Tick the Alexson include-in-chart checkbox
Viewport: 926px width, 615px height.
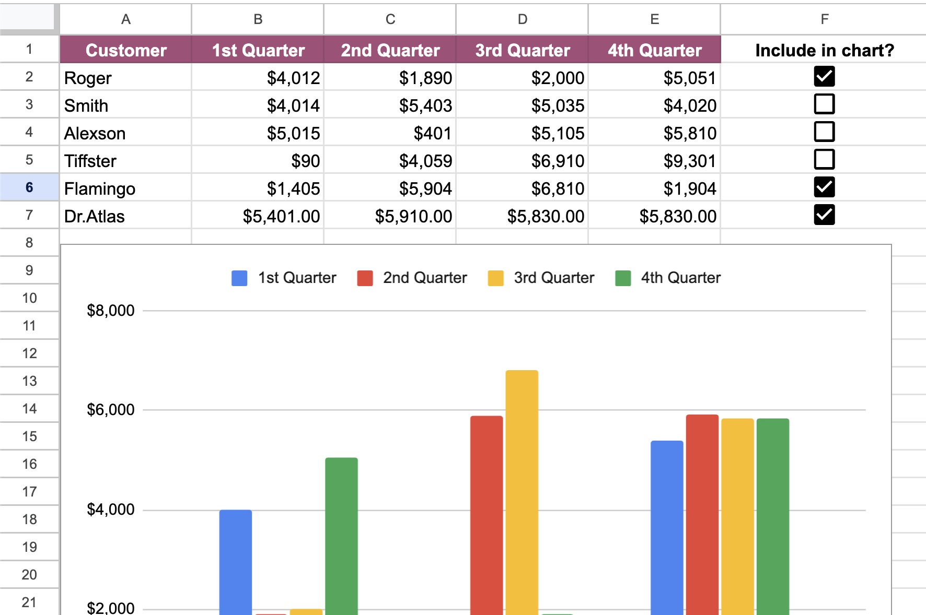tap(824, 132)
